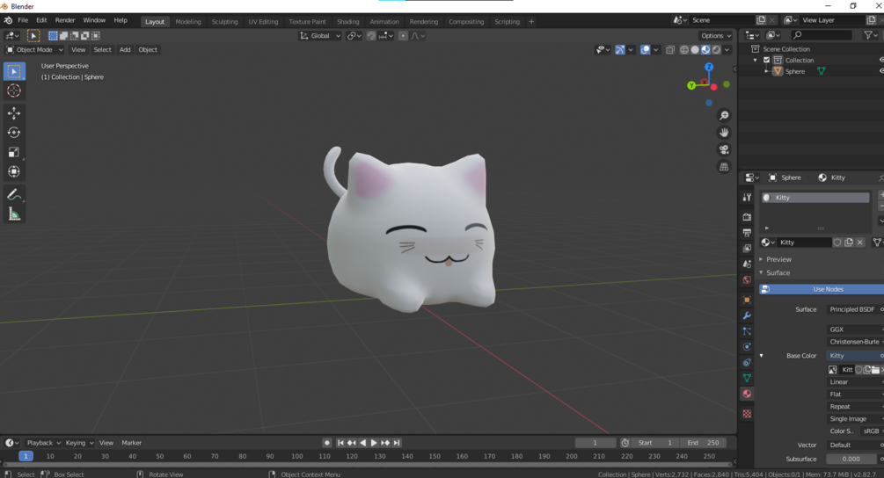This screenshot has width=884, height=478.
Task: Toggle proportional editing button
Action: [x=403, y=35]
